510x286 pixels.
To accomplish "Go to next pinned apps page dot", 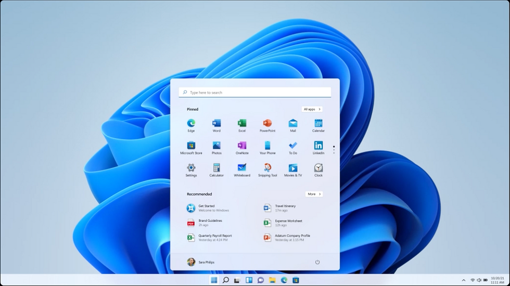I will pos(334,150).
